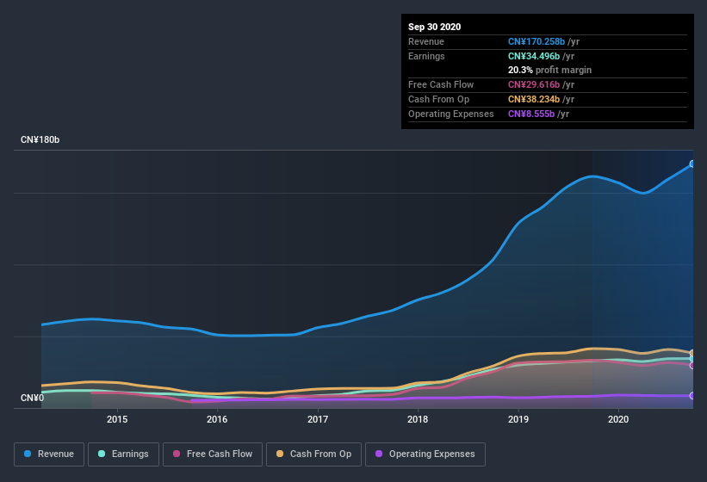Click the Cash From Op endpoint marker
This screenshot has width=707, height=482.
tap(692, 353)
